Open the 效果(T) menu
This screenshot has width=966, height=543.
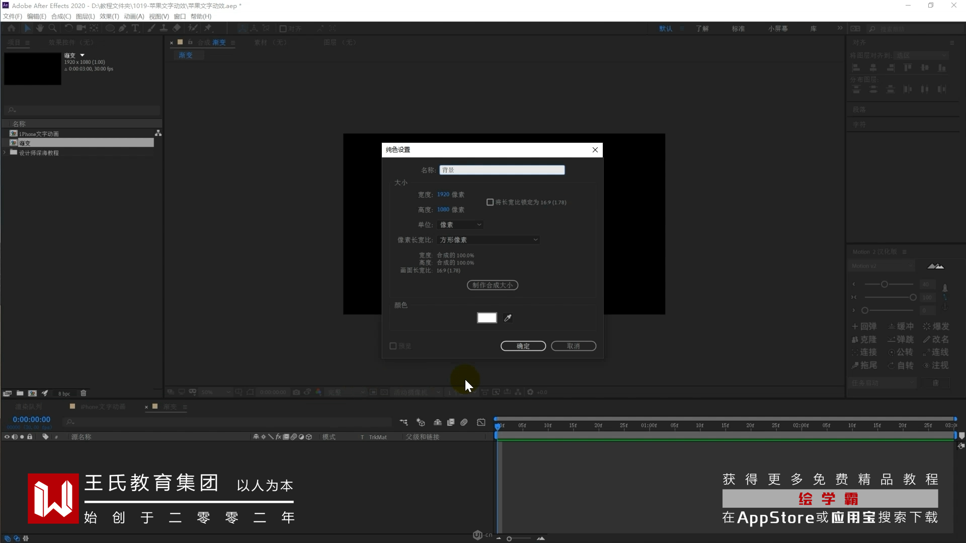tap(109, 16)
